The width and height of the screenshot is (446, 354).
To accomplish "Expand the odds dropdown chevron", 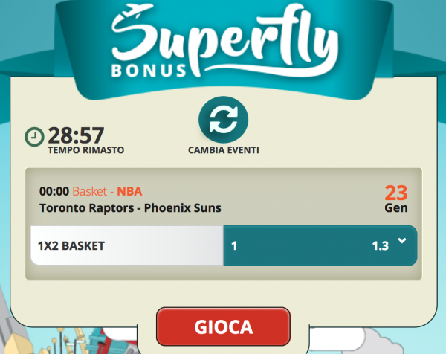I will [x=402, y=241].
